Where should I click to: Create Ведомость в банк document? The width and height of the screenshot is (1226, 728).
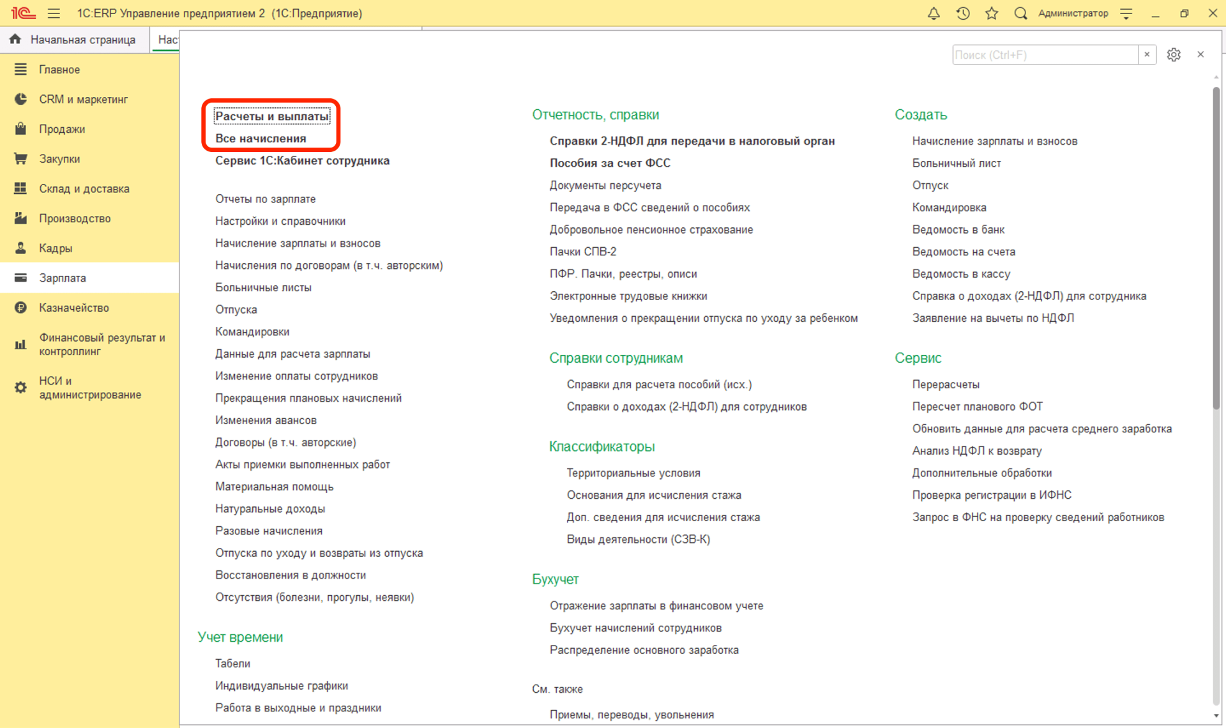click(958, 229)
